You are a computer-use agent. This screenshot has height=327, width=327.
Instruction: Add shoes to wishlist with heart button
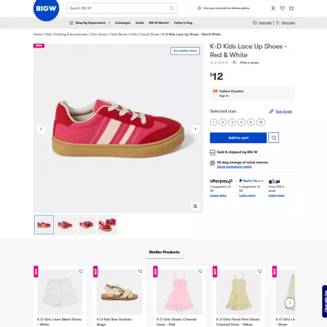click(x=274, y=138)
